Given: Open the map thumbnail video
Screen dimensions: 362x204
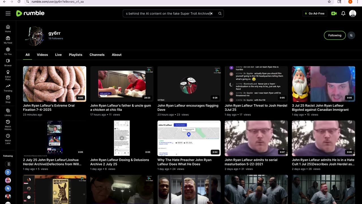Looking at the screenshot, I should click(x=189, y=138).
